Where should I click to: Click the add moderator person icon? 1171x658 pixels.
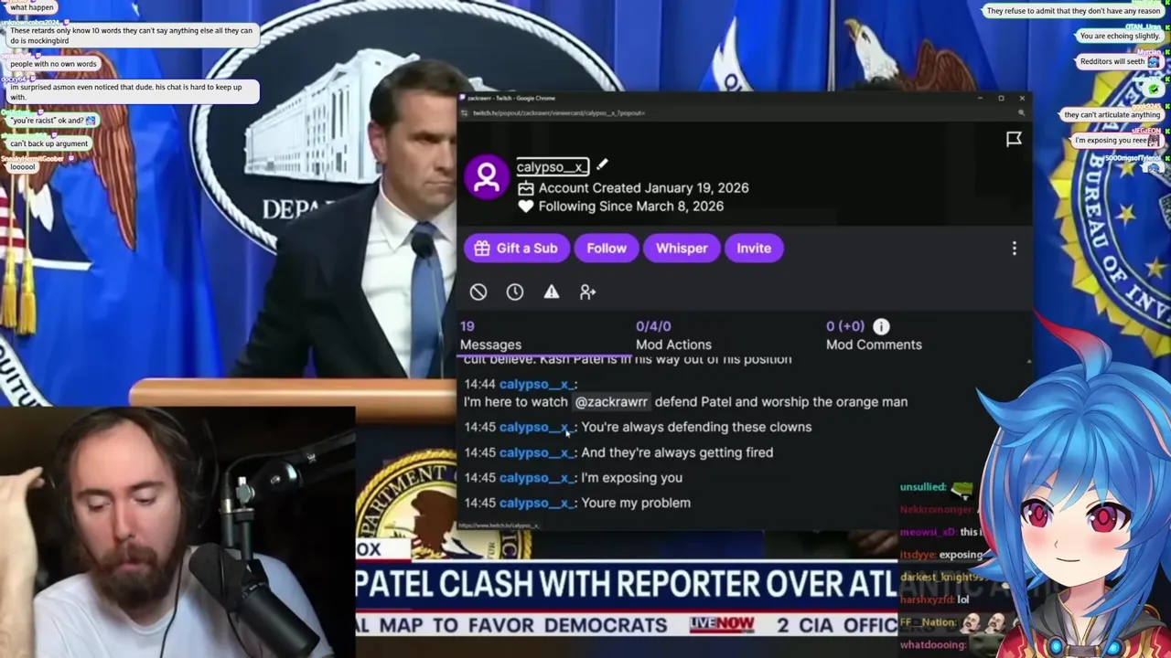(587, 292)
